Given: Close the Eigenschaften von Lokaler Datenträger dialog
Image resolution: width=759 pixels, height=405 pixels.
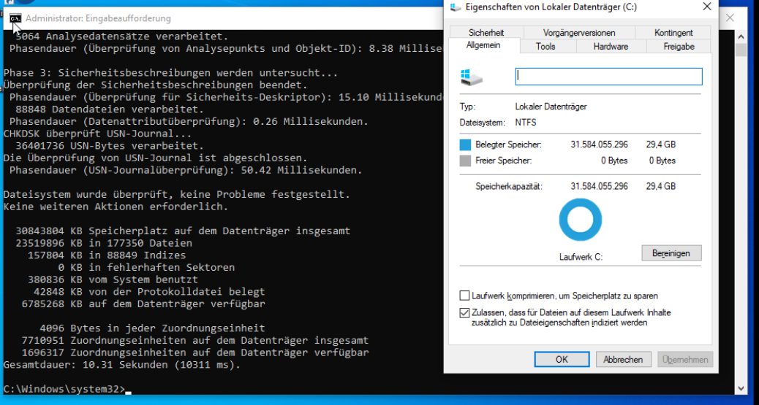Looking at the screenshot, I should point(706,7).
